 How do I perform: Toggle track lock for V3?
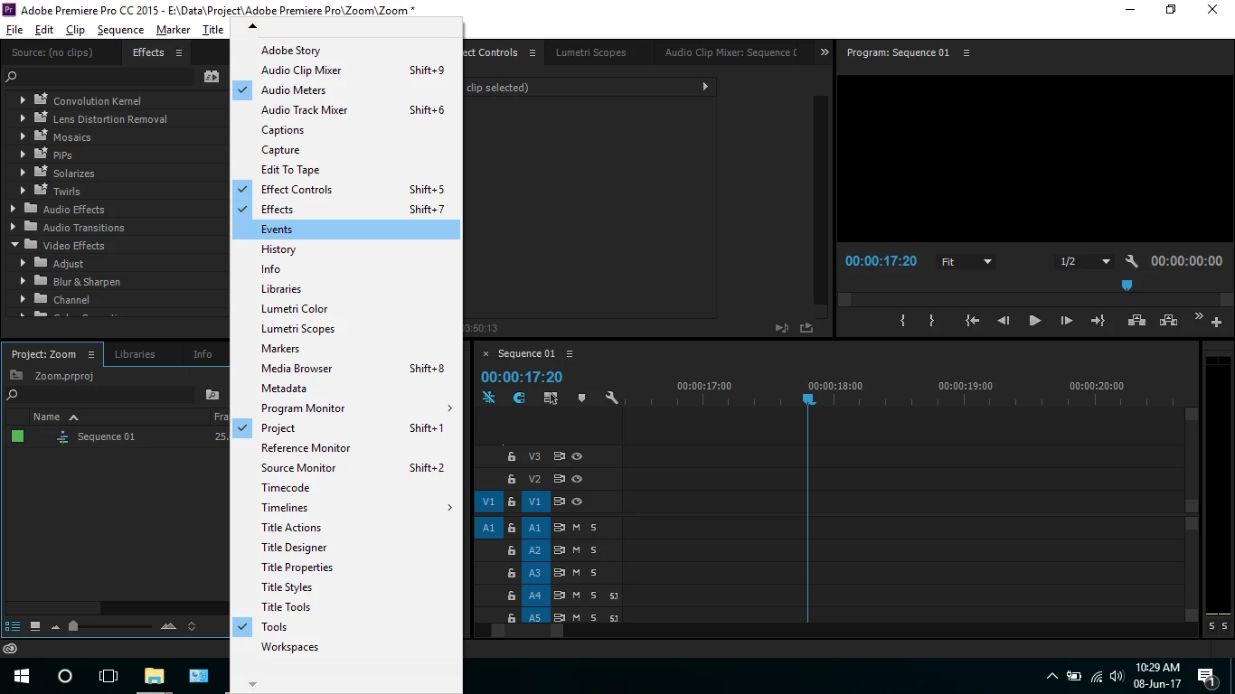(x=512, y=456)
